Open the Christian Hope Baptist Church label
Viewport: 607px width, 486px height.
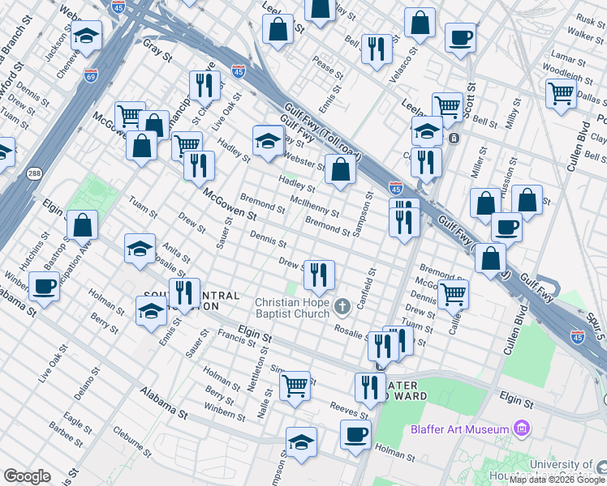coord(292,308)
